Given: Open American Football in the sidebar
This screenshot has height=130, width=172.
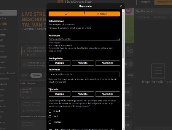Looking at the screenshot, I should [7, 73].
